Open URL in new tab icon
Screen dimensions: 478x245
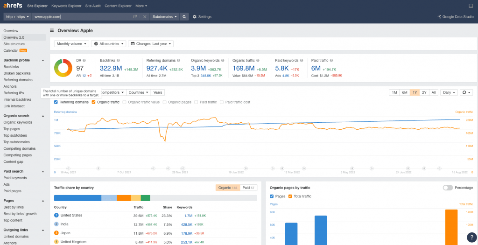pyautogui.click(x=135, y=17)
